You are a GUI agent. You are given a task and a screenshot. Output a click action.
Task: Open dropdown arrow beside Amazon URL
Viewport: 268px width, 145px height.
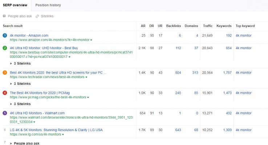(x=91, y=40)
